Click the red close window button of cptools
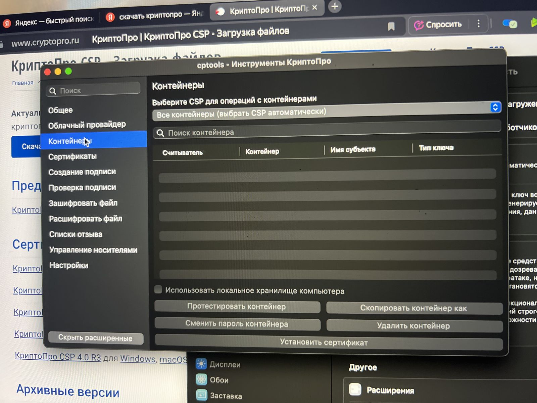The height and width of the screenshot is (403, 537). (x=47, y=72)
